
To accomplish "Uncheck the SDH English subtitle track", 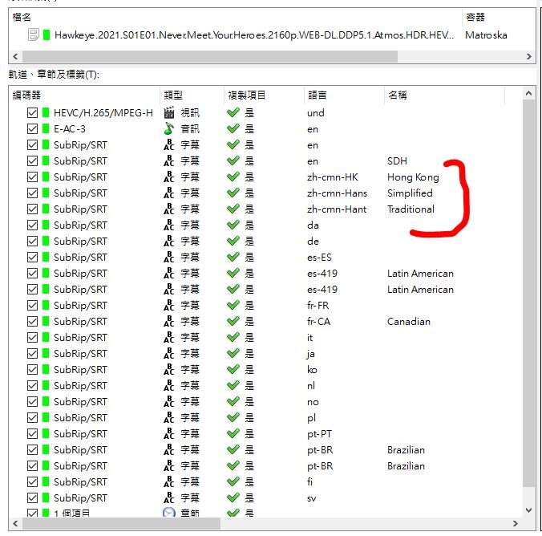I will (33, 161).
